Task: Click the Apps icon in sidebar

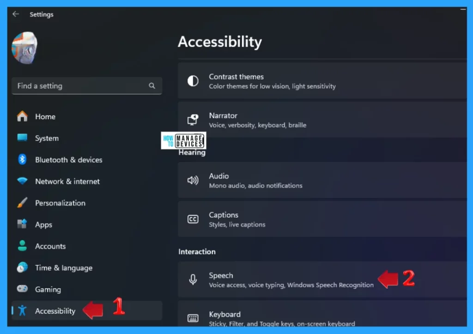Action: click(22, 224)
